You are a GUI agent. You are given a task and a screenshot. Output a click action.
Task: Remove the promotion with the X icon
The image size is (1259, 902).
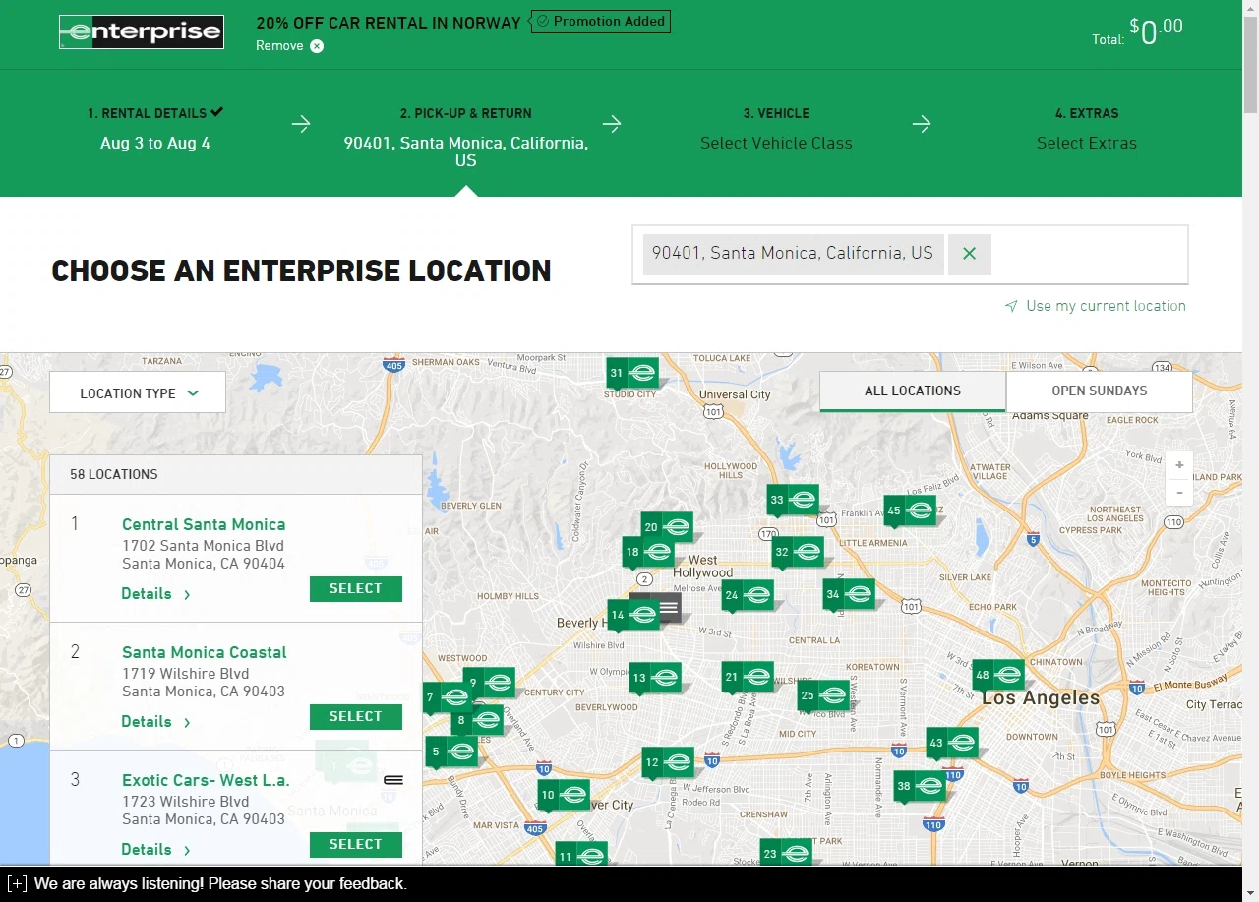pyautogui.click(x=317, y=46)
